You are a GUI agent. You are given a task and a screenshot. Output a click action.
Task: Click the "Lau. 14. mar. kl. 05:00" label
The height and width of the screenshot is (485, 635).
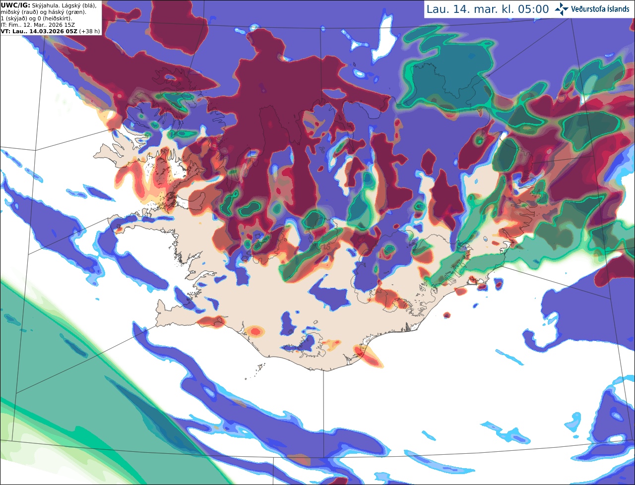[488, 9]
